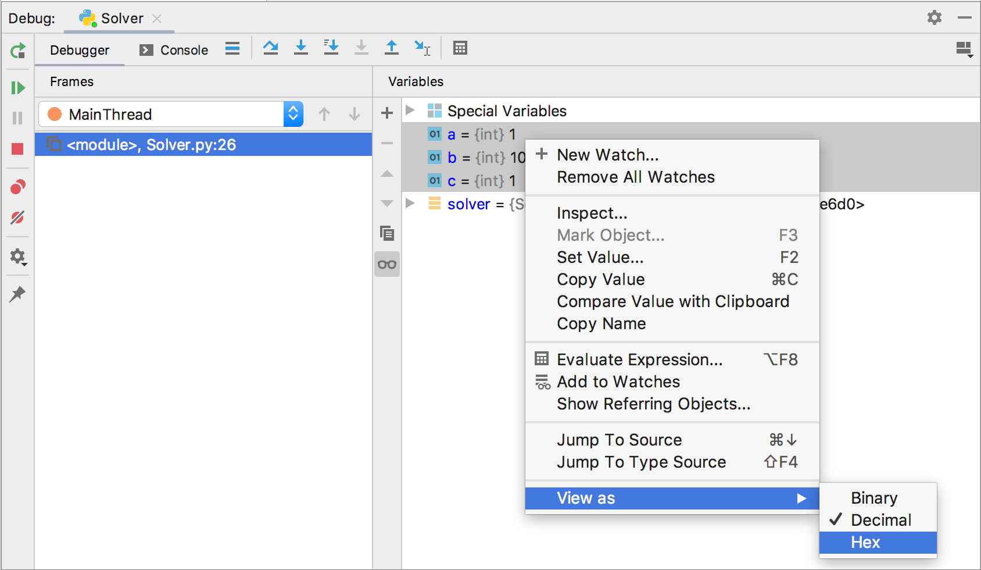
Task: Step into the current call
Action: click(x=301, y=48)
